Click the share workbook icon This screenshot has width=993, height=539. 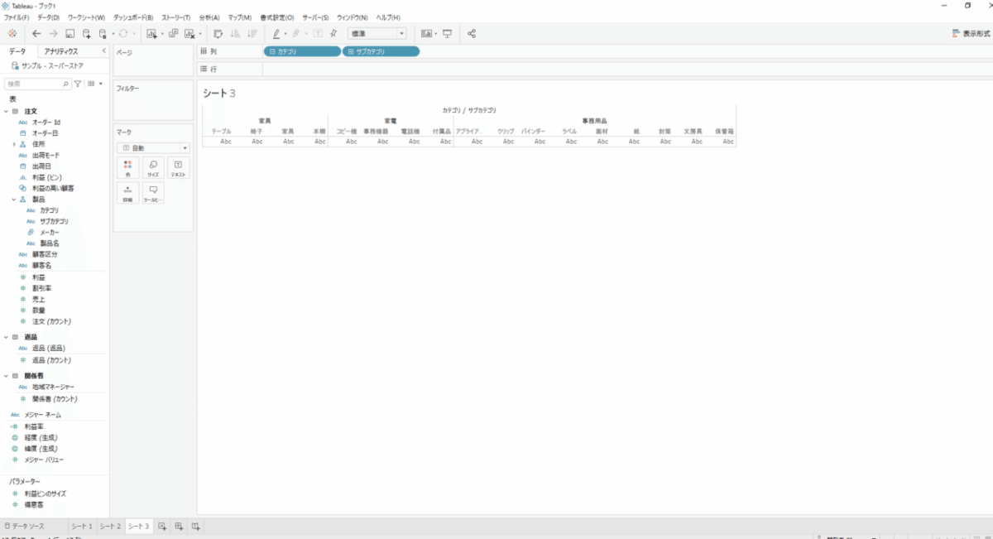click(472, 34)
